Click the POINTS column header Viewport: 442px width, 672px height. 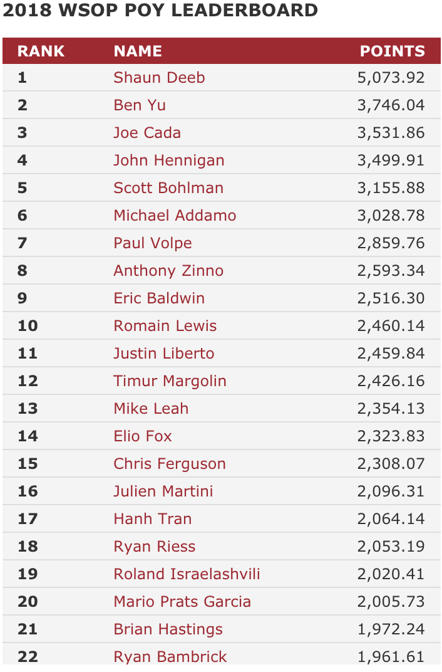(x=393, y=51)
